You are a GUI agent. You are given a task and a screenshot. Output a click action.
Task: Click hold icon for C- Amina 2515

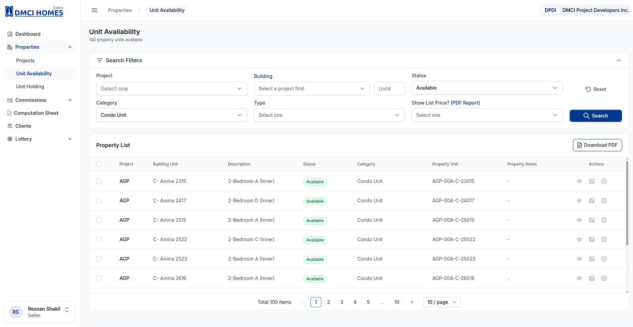click(x=604, y=220)
